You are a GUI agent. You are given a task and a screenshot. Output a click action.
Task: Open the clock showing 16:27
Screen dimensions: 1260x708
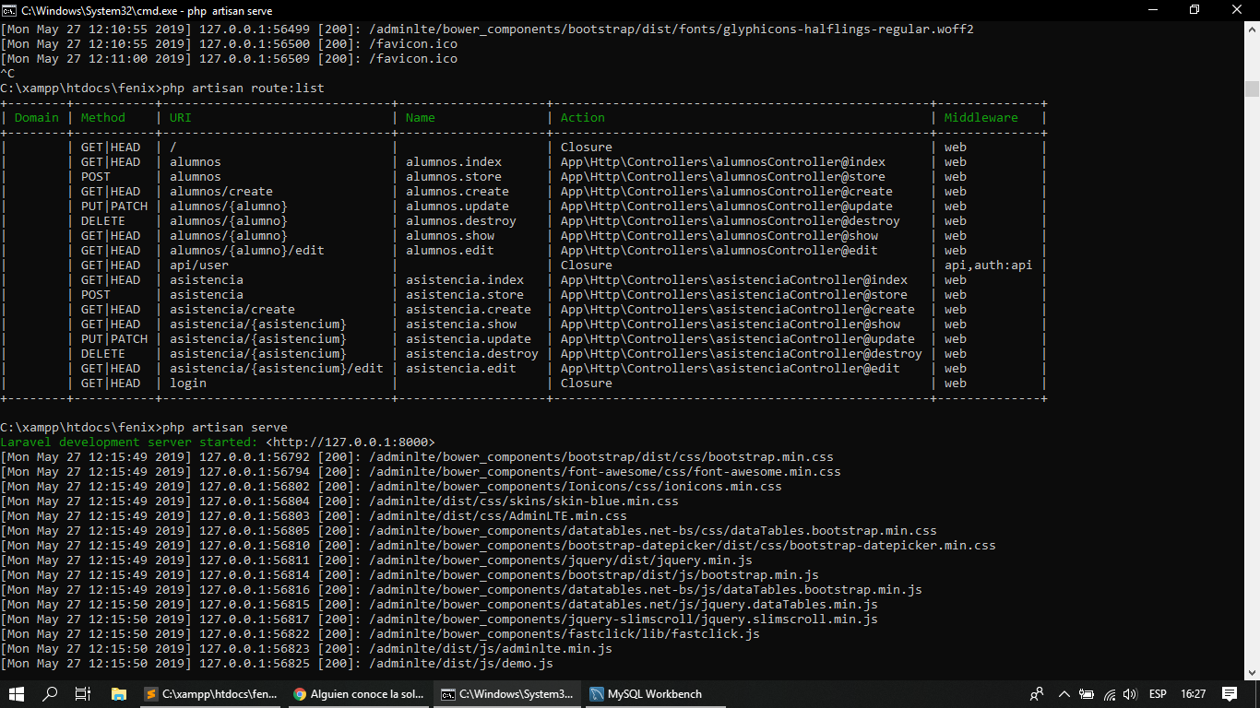point(1193,693)
